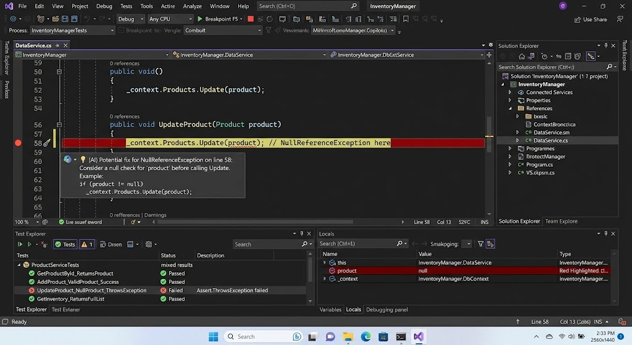Collapse the UpdateProduct method outline box
The image size is (632, 345).
tap(59, 125)
